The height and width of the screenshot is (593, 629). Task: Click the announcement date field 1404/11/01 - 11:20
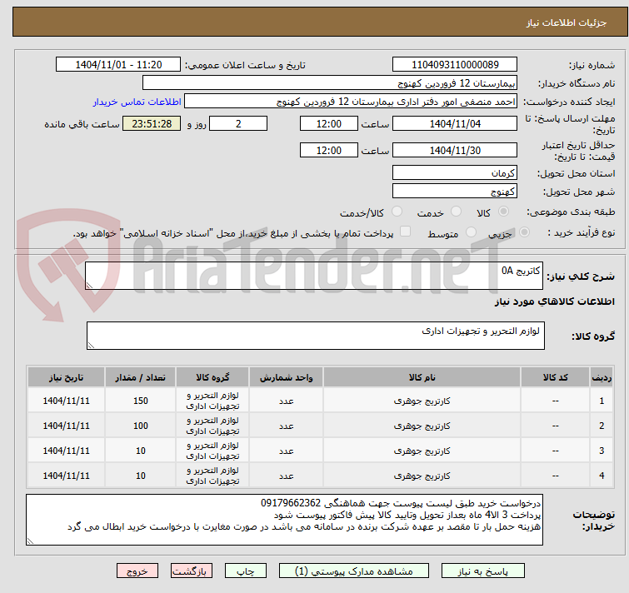point(118,65)
